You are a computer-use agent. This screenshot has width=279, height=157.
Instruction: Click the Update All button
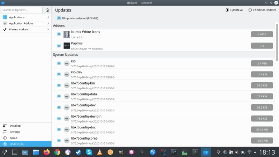click(x=234, y=10)
